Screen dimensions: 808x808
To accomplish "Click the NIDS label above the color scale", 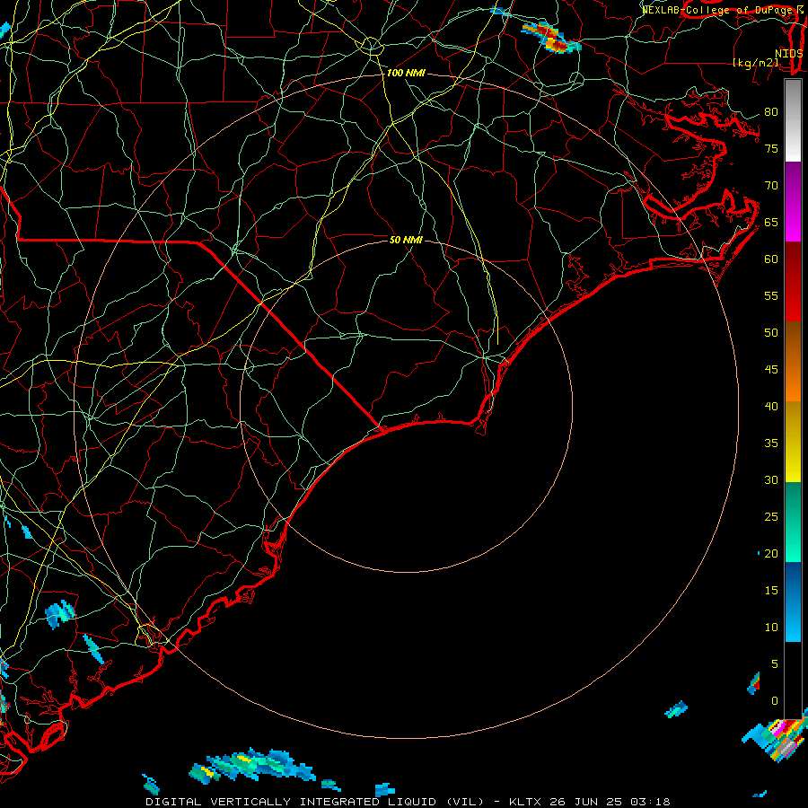I will tap(789, 53).
